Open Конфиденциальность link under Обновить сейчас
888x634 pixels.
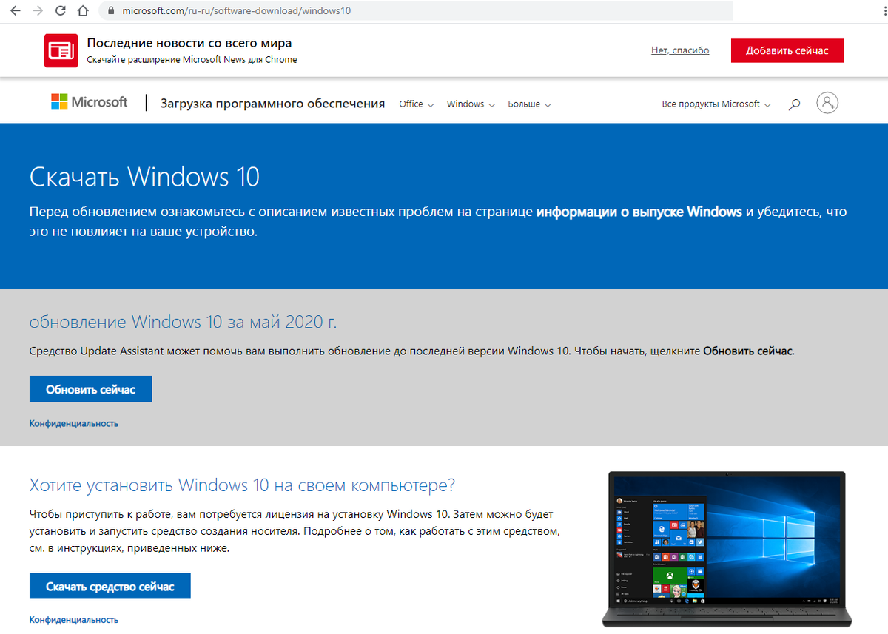coord(74,424)
